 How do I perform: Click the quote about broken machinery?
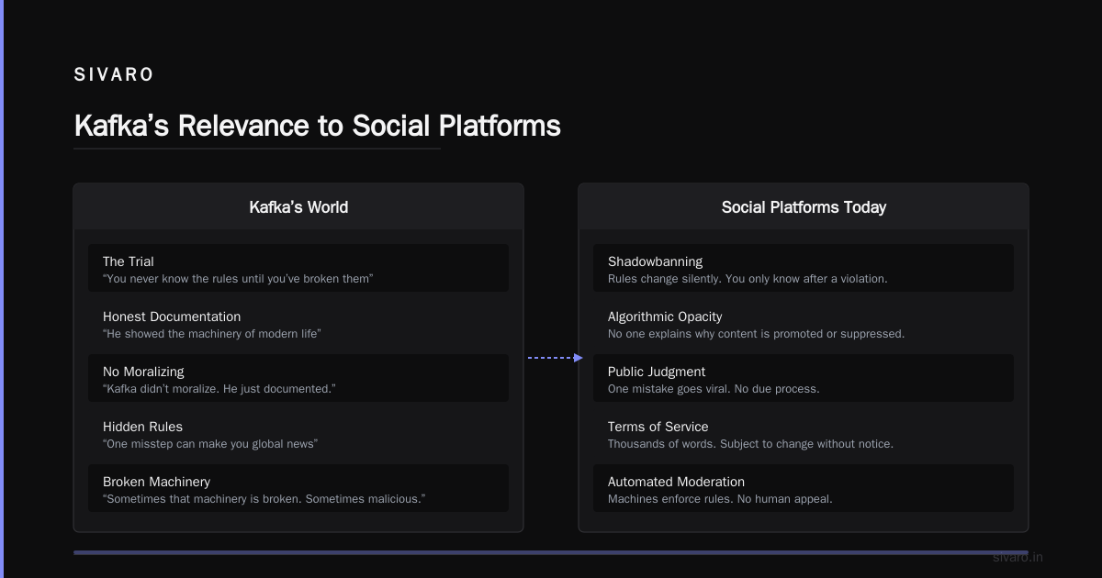click(x=264, y=499)
